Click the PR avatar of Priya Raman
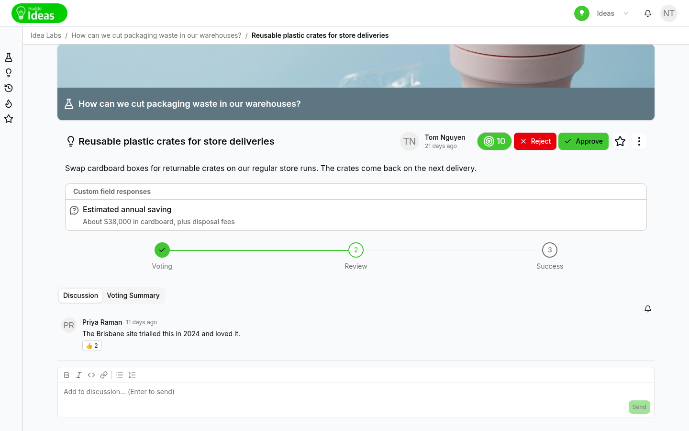 (69, 325)
